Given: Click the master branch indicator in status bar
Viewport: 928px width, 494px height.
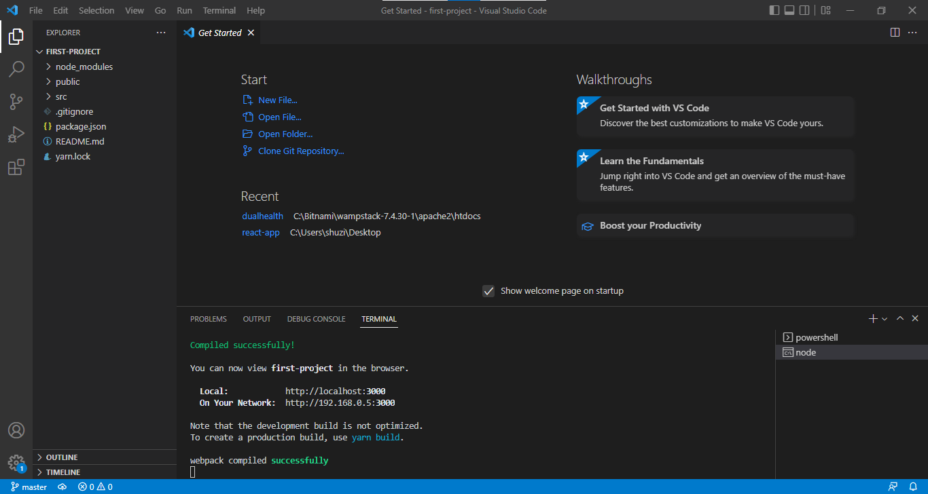Looking at the screenshot, I should [x=29, y=487].
